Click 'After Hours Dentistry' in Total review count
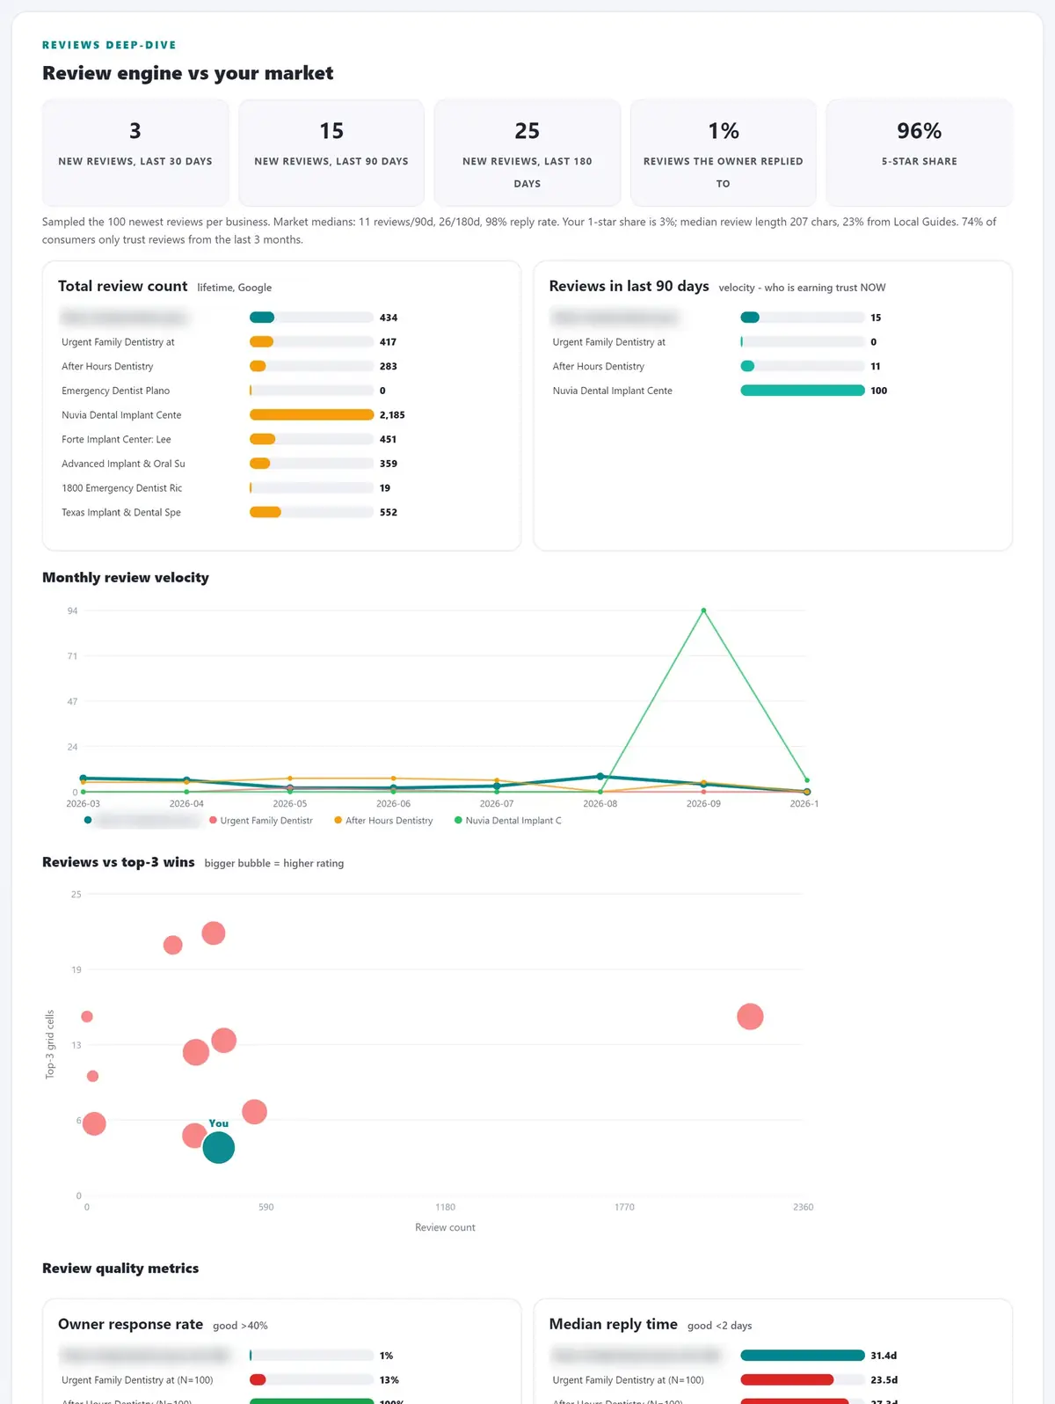 click(x=107, y=366)
